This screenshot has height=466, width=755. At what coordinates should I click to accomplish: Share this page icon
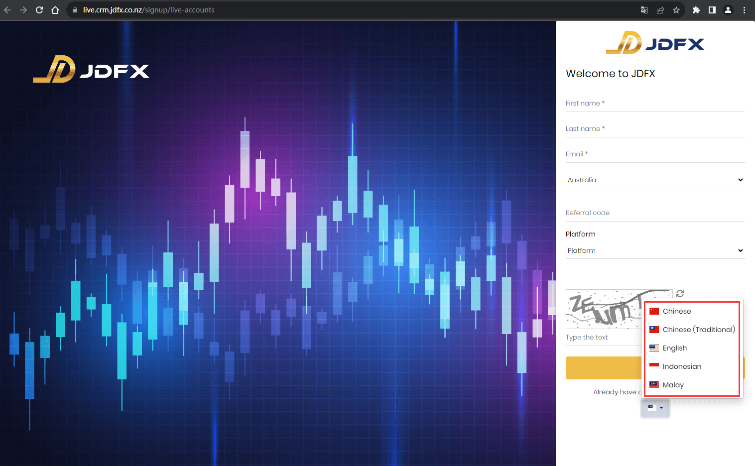[x=660, y=10]
